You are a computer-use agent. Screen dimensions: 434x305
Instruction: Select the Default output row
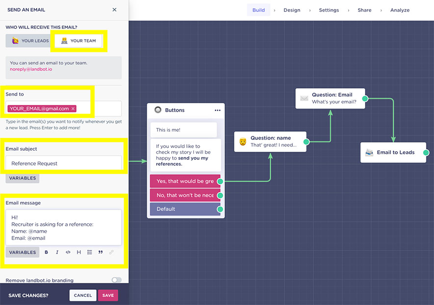click(x=185, y=209)
